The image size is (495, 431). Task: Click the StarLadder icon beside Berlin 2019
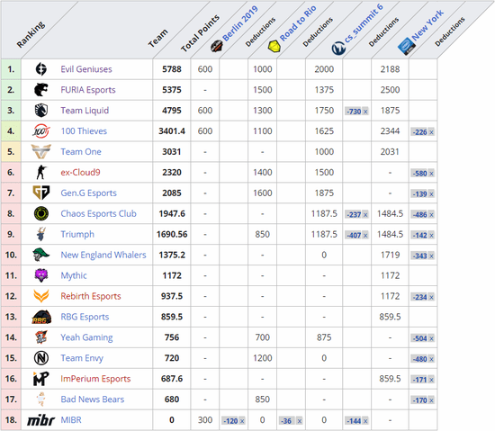[x=217, y=47]
